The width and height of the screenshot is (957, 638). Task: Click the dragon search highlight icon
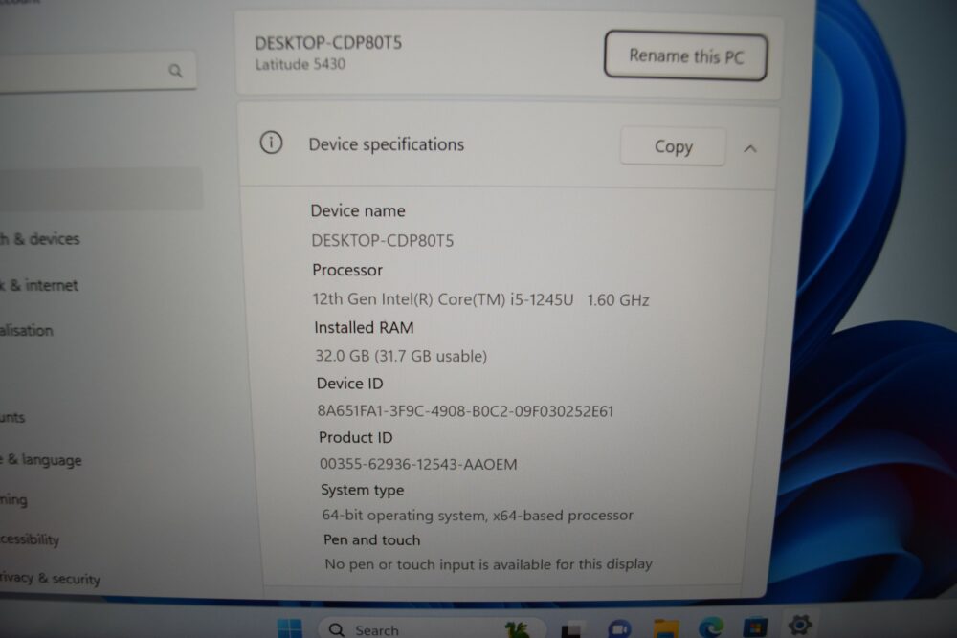pos(518,629)
